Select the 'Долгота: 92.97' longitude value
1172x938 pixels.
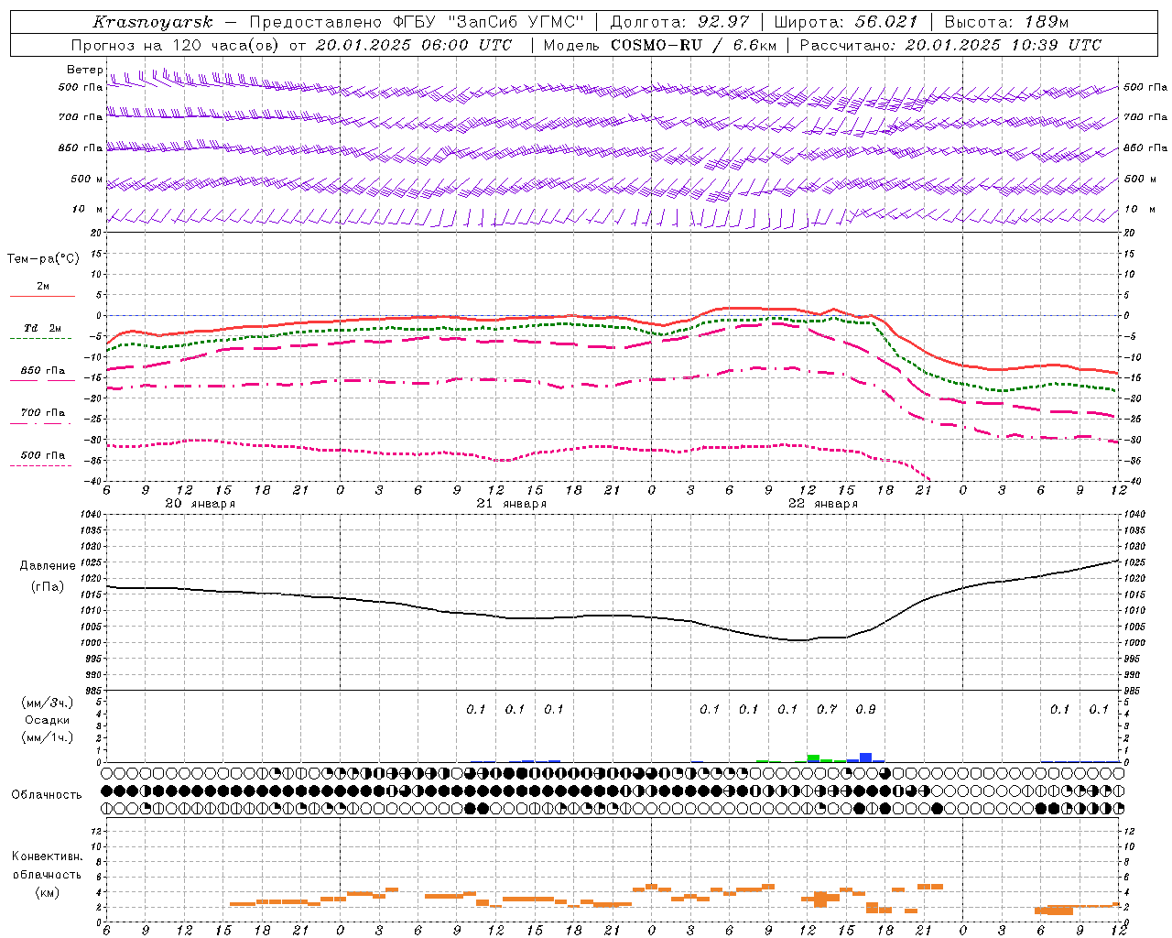pos(678,22)
